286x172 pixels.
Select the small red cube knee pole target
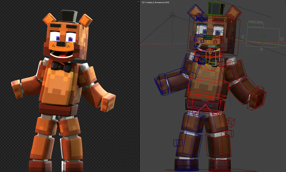point(230,122)
